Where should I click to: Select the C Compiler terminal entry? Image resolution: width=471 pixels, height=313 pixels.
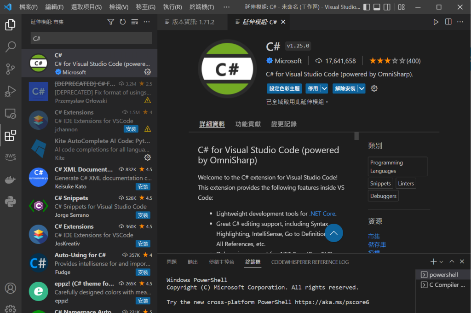(x=443, y=285)
